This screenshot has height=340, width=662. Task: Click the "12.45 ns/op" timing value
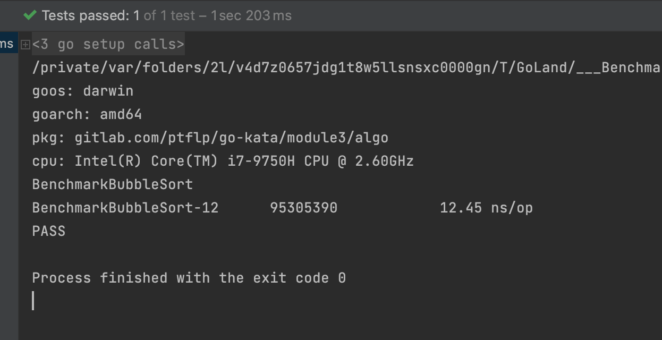click(486, 208)
